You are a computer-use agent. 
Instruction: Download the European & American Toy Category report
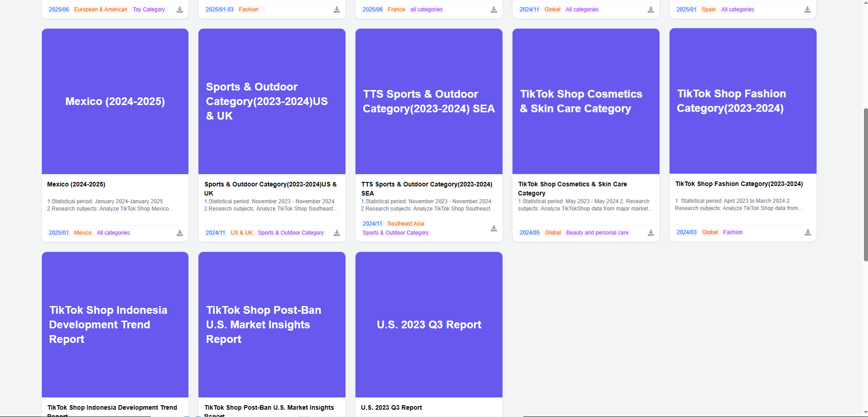[x=180, y=10]
